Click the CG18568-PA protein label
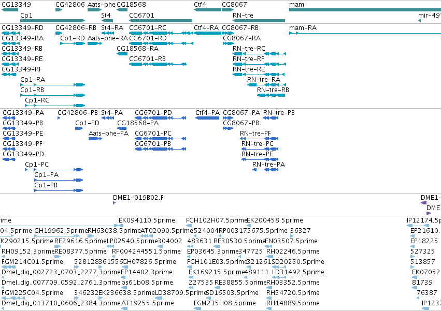 tap(138, 123)
